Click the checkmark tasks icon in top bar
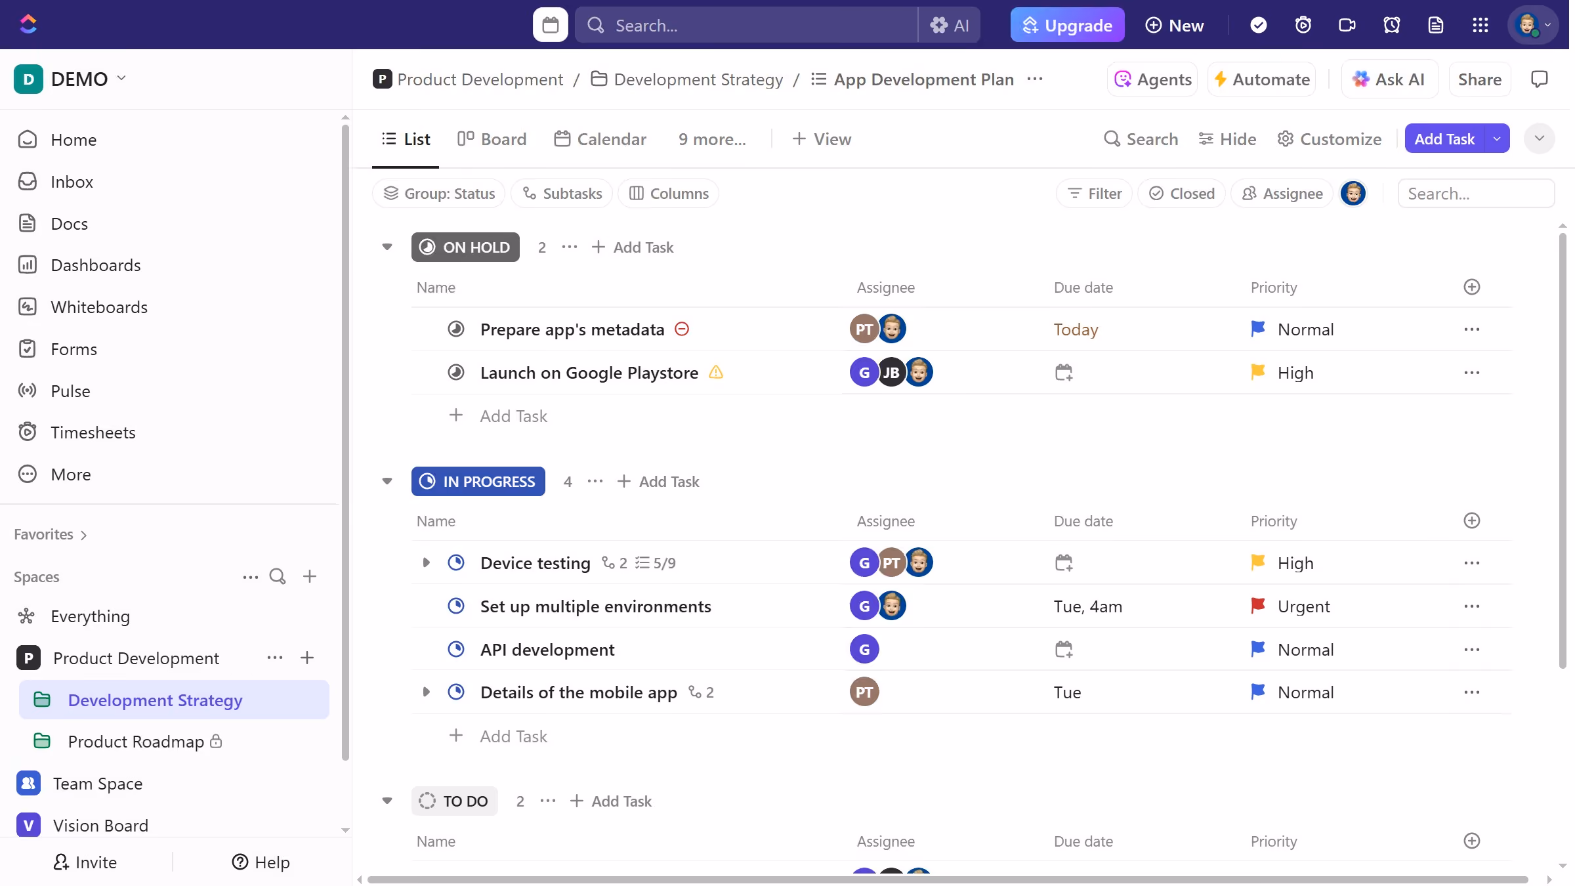Image resolution: width=1575 pixels, height=886 pixels. pyautogui.click(x=1258, y=25)
